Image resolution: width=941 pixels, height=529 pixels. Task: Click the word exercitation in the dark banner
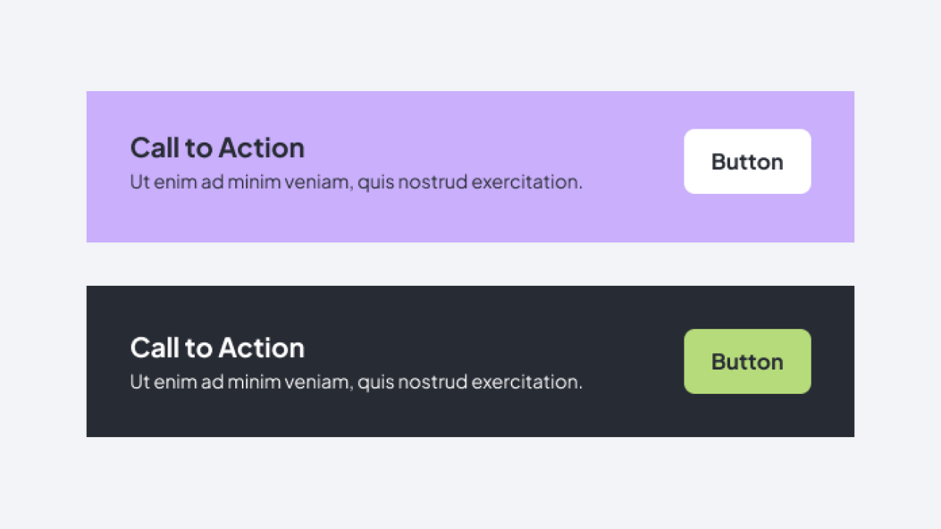pos(526,382)
